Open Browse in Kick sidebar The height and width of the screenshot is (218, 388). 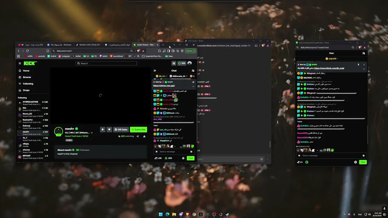click(25, 77)
